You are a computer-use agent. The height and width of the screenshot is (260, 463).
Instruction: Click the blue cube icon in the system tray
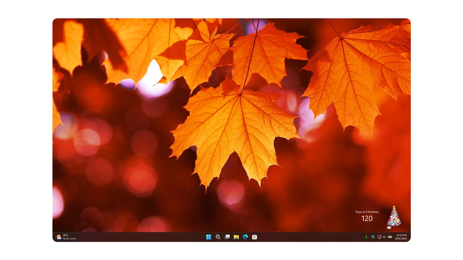[x=373, y=237]
